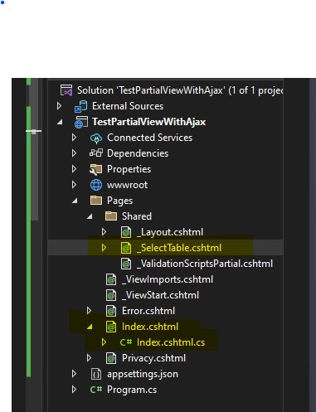Click the Connected Services cloud icon
316x412 pixels.
96,138
